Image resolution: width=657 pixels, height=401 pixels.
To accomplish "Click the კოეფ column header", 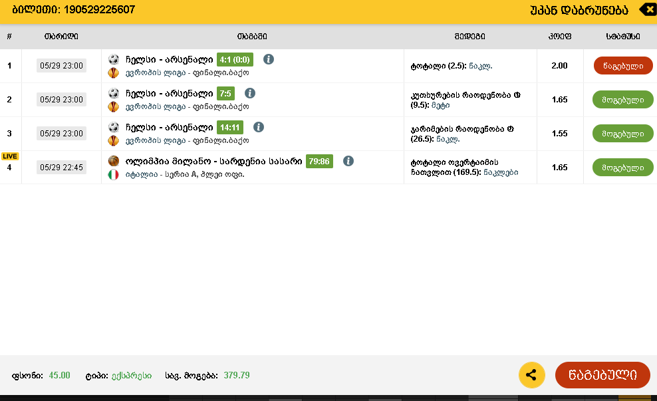I will (560, 37).
